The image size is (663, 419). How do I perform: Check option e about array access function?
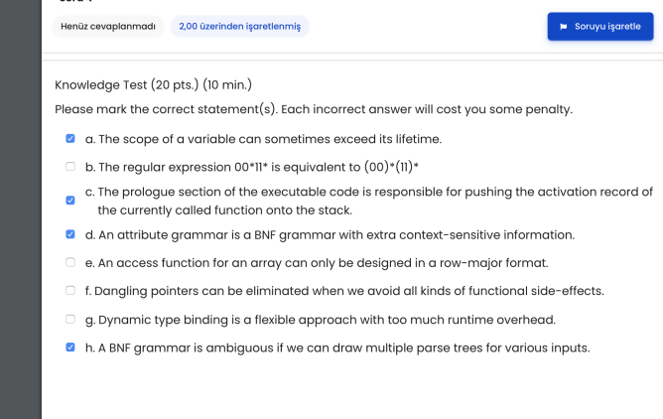pos(70,263)
